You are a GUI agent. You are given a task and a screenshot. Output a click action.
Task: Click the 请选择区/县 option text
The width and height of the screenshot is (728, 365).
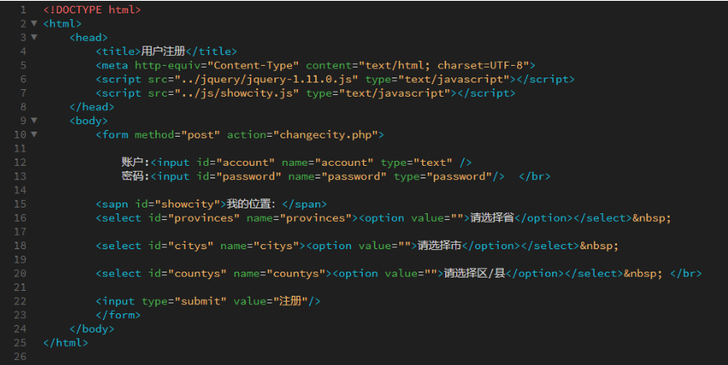coord(474,273)
